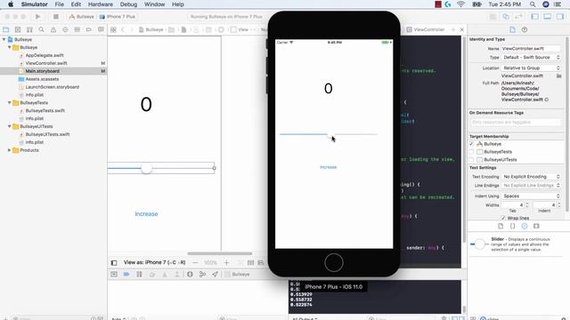
Task: Click View as: iPhone 7 device bar
Action: tap(154, 262)
